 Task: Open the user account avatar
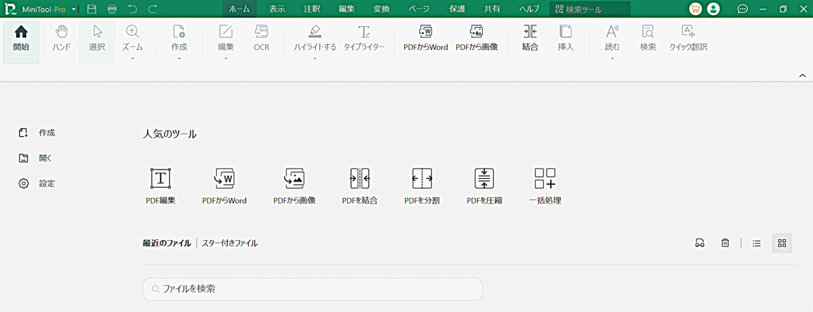(x=714, y=9)
